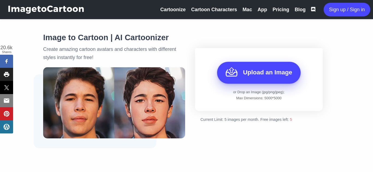Go to Cartoon Characters page
Screen dimensions: 373x172
click(x=214, y=10)
